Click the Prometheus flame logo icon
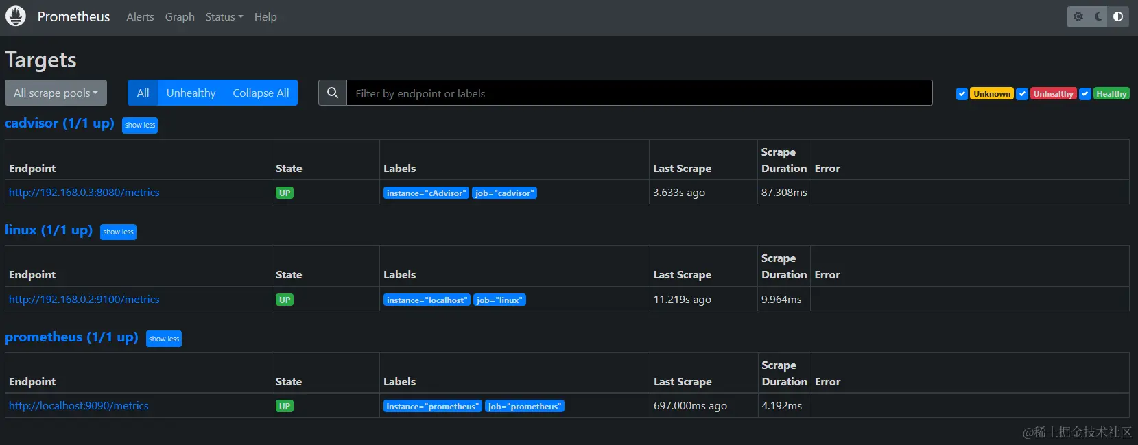 16,16
